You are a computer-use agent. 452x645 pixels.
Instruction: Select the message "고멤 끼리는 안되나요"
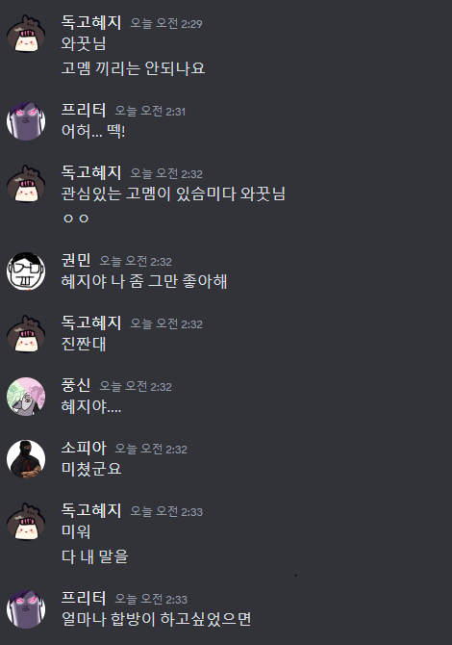pyautogui.click(x=133, y=68)
